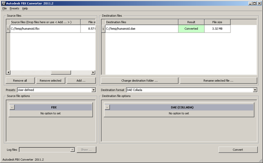Select the C:/Temp/humanoid.fbx source row

pyautogui.click(x=45, y=29)
